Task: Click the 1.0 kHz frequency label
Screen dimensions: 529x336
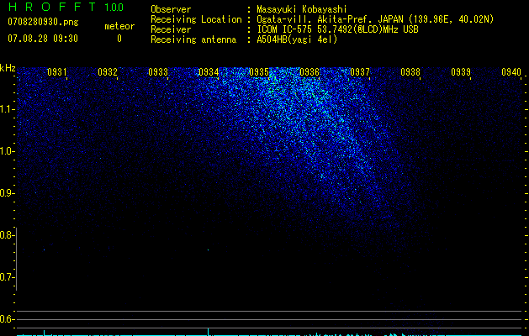Action: tap(7, 151)
